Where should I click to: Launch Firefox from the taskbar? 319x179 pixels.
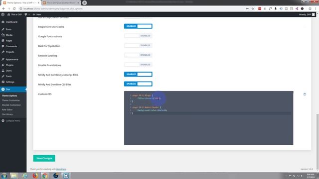pos(35,176)
